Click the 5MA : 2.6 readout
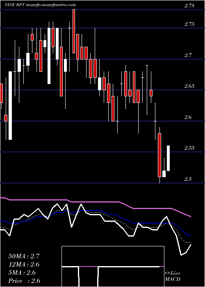205x287 pixels. (22, 273)
